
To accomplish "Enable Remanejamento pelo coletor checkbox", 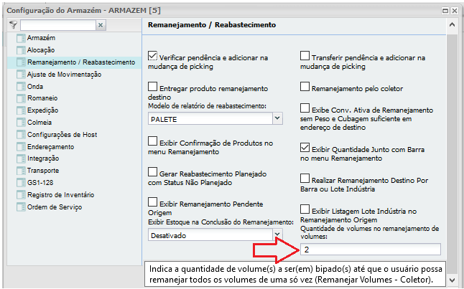I will pos(305,87).
